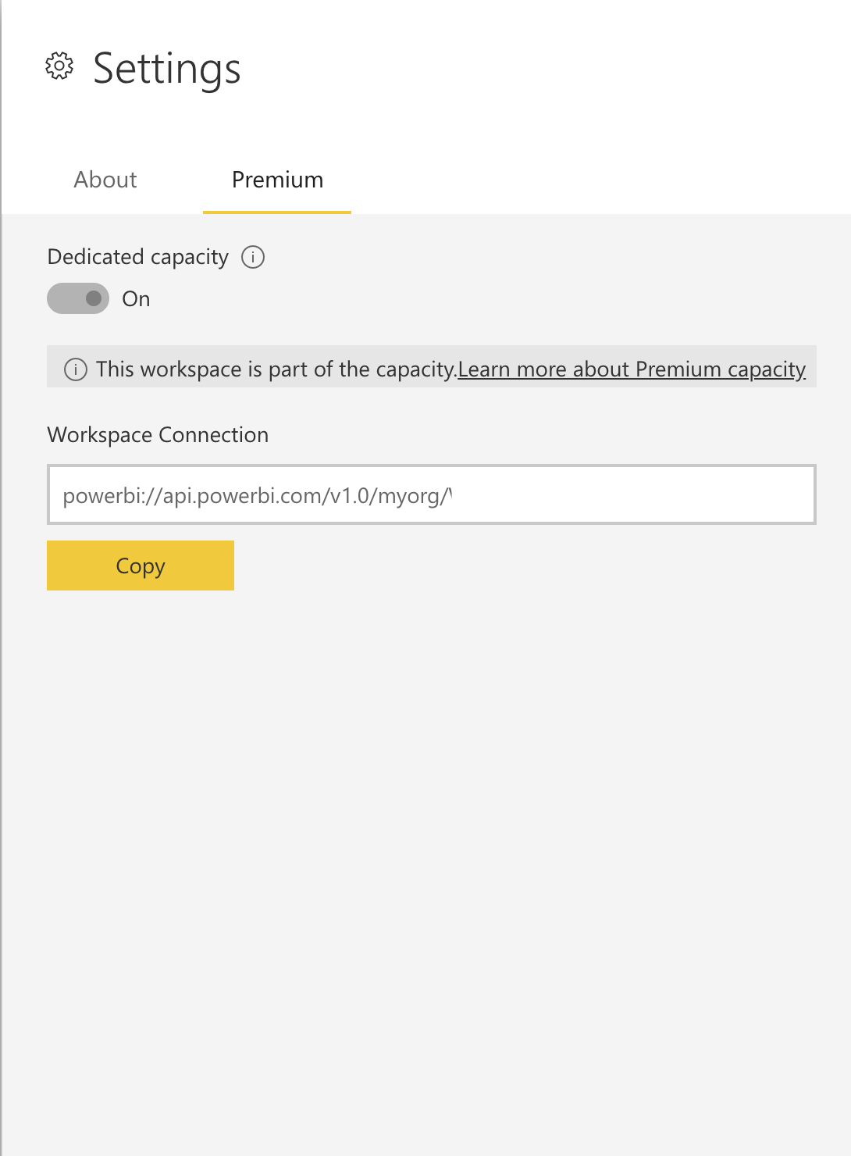Focus the Workspace Connection URL field
851x1156 pixels.
[432, 494]
